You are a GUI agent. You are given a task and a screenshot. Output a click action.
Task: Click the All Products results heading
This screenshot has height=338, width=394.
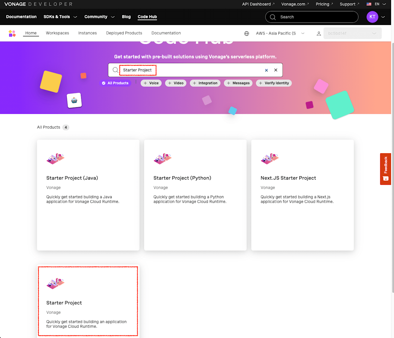[49, 127]
